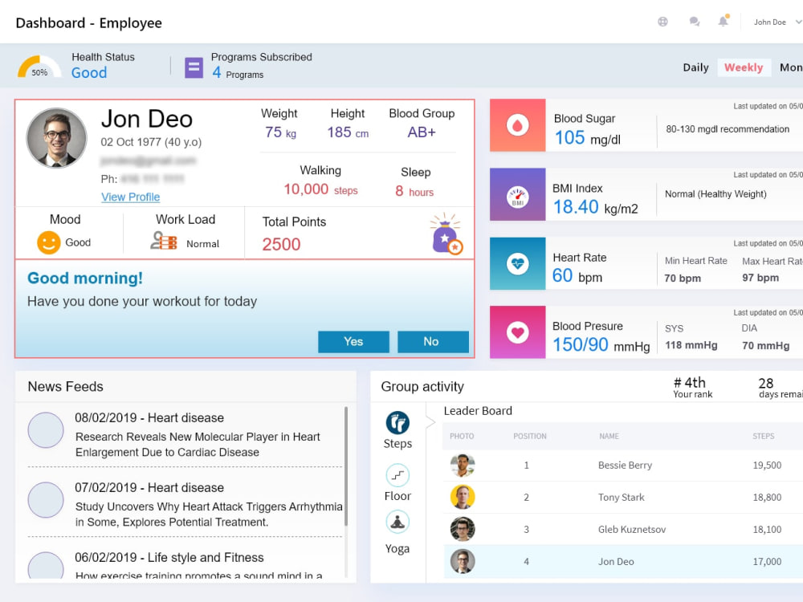Open the notifications bell icon

click(x=724, y=21)
